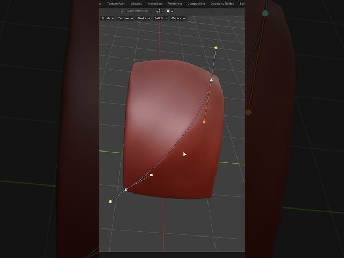This screenshot has height=258, width=344.
Task: Go to the Geometry Nodes workspace tab
Action: coord(222,4)
